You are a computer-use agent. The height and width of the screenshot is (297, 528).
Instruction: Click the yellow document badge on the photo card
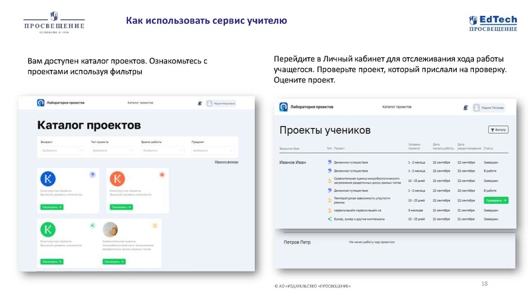point(154,225)
